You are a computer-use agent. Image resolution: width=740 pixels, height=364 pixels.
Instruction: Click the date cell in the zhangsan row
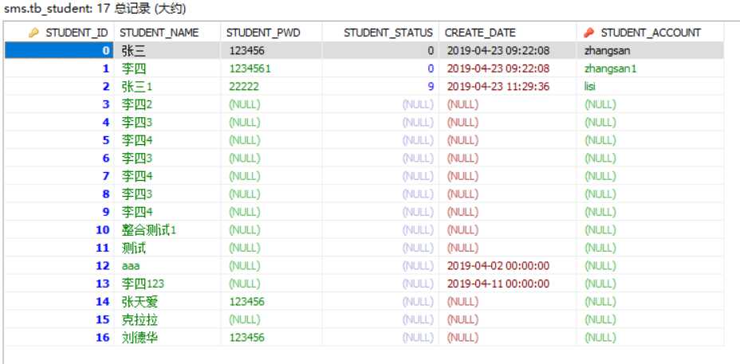coord(498,50)
